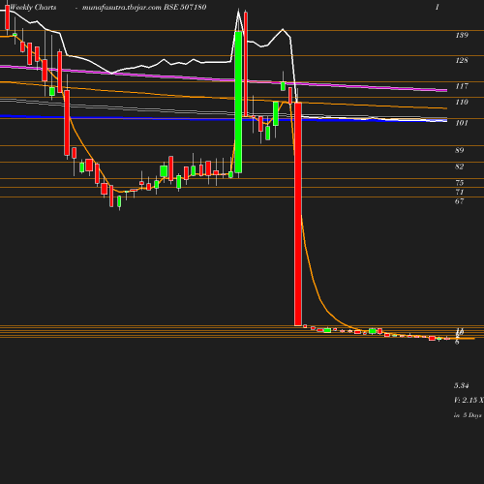
Task: Select the 67 price level label
Action: coord(460,201)
